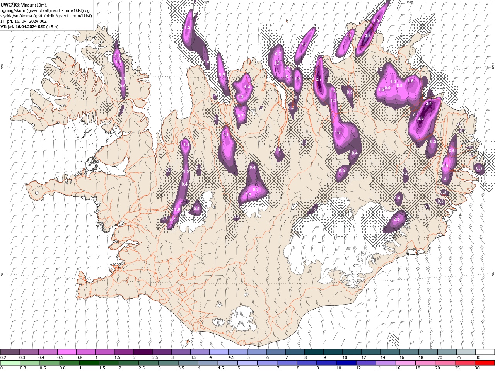Pick the darkest purple 2 swatch in upper legend
The width and height of the screenshot is (495, 371).
click(x=143, y=352)
